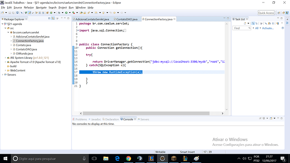This screenshot has width=290, height=163.
Task: Click the Activate... link in Task List
Action: pyautogui.click(x=268, y=28)
